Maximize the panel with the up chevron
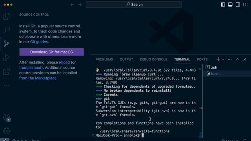Viewport: 251px width, 141px height. pyautogui.click(x=237, y=59)
